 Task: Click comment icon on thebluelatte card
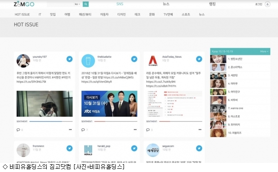click(83, 130)
